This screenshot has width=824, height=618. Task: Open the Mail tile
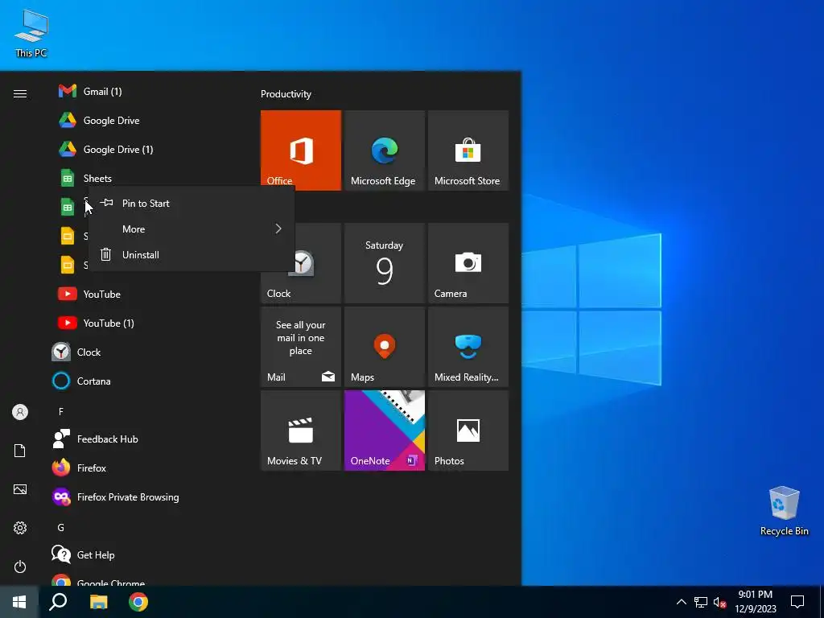click(x=301, y=347)
